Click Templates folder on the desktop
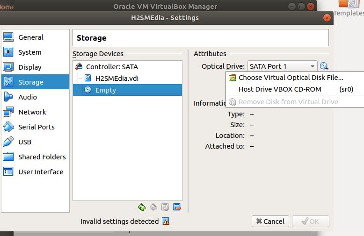The width and height of the screenshot is (364, 236). 349,8
